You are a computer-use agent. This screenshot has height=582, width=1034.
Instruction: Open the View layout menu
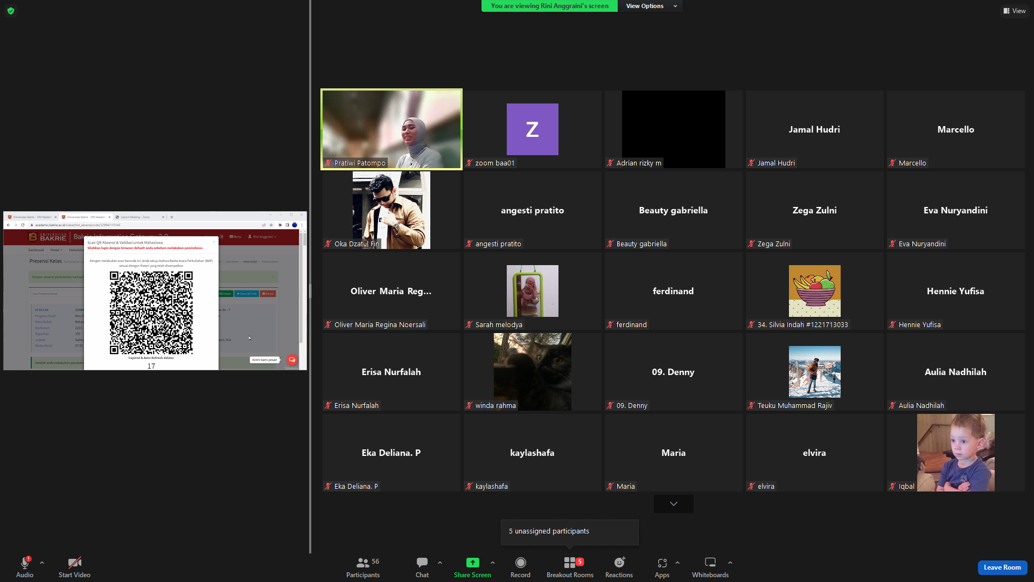[x=1015, y=11]
